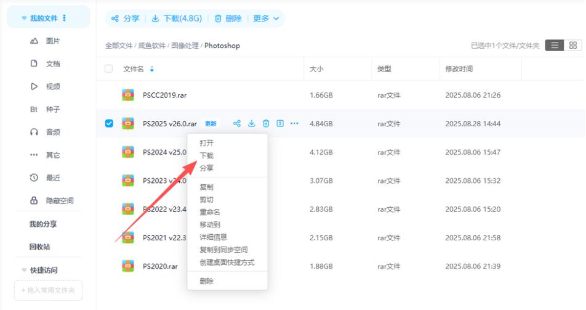Image resolution: width=586 pixels, height=310 pixels.
Task: Open the 图片 category in sidebar
Action: pyautogui.click(x=45, y=41)
